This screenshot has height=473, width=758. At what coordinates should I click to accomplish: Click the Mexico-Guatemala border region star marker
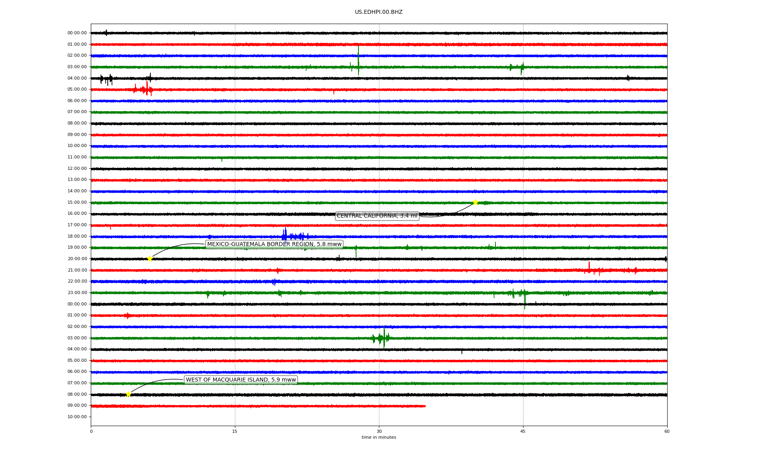pyautogui.click(x=150, y=259)
